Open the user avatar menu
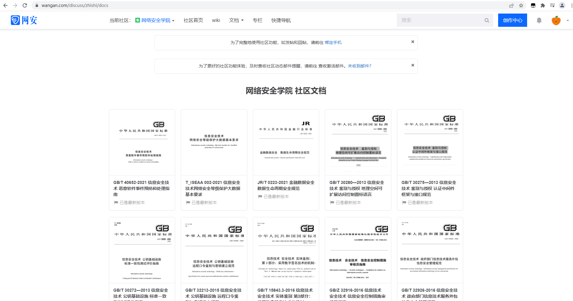Screen dimensions: 573x301 click(556, 20)
